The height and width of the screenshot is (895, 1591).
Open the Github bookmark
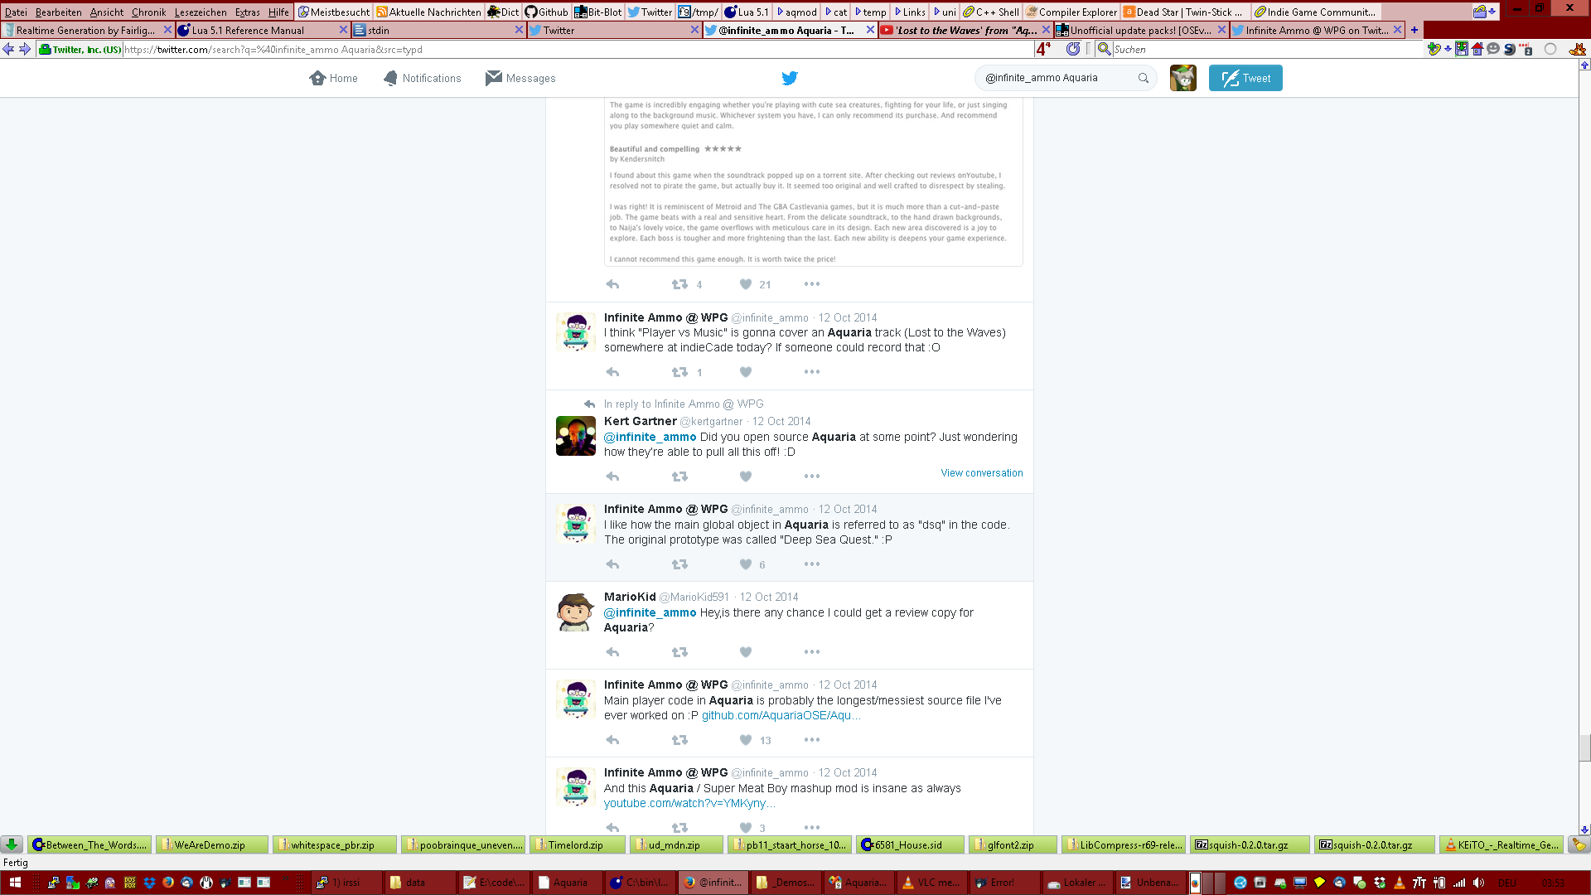(x=547, y=12)
